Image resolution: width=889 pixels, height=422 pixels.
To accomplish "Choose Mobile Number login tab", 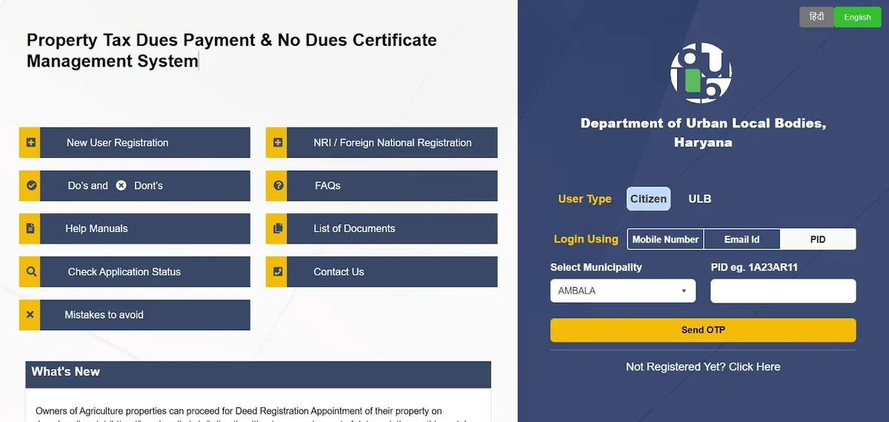I will pyautogui.click(x=665, y=239).
